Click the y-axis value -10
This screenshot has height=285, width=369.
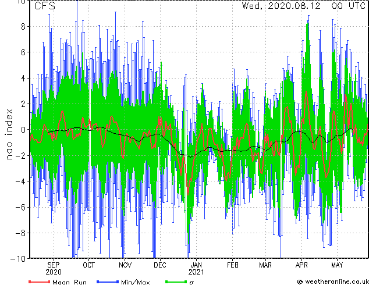click(x=17, y=259)
